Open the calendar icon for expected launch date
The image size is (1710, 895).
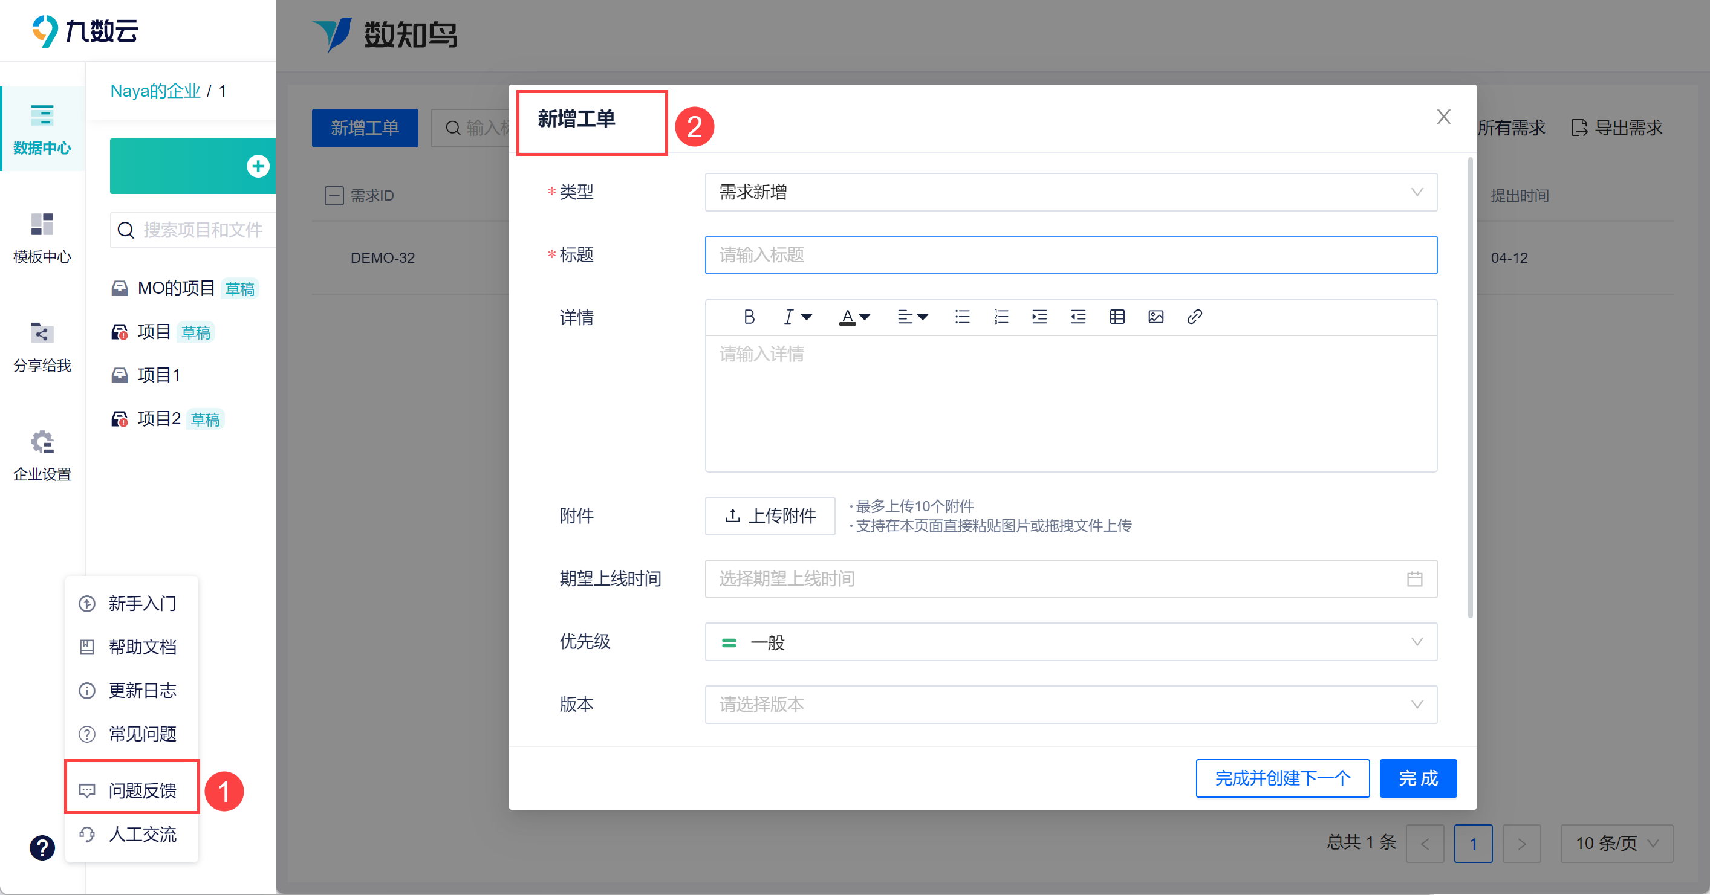[x=1414, y=579]
